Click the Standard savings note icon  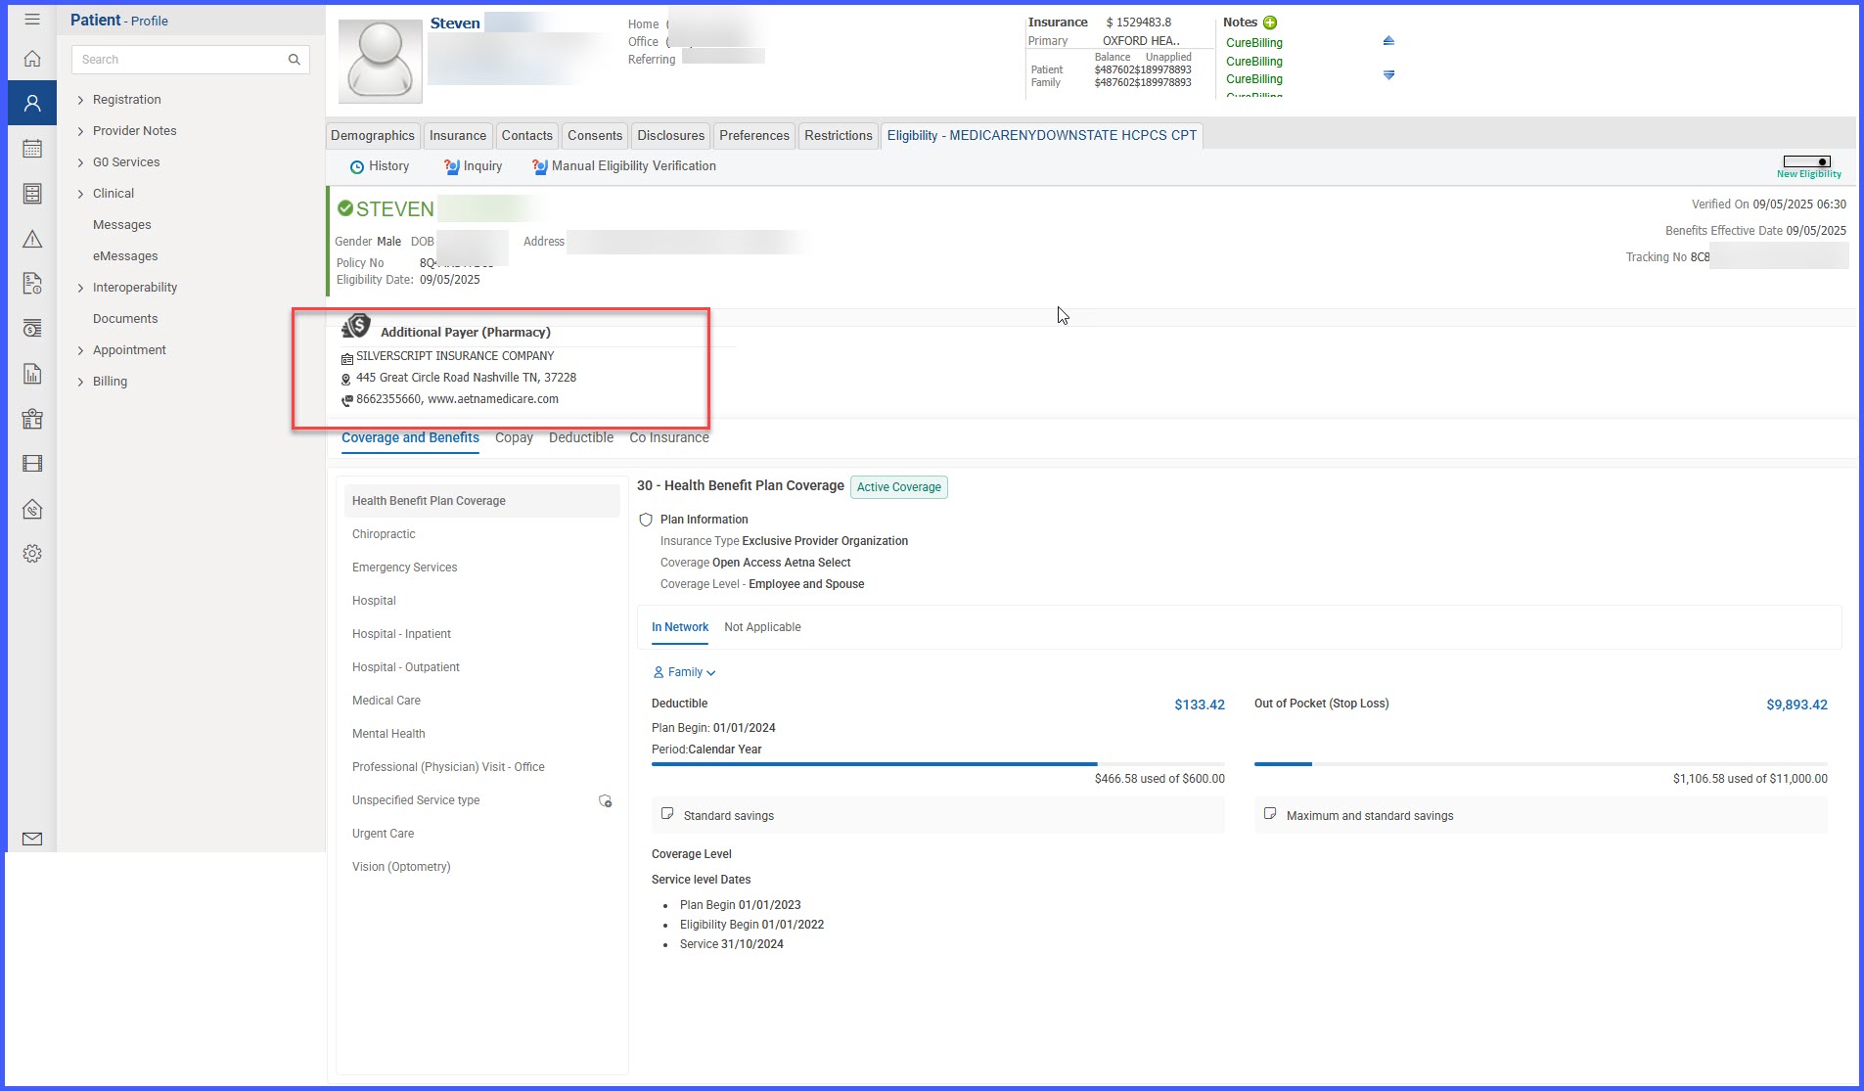(x=667, y=814)
